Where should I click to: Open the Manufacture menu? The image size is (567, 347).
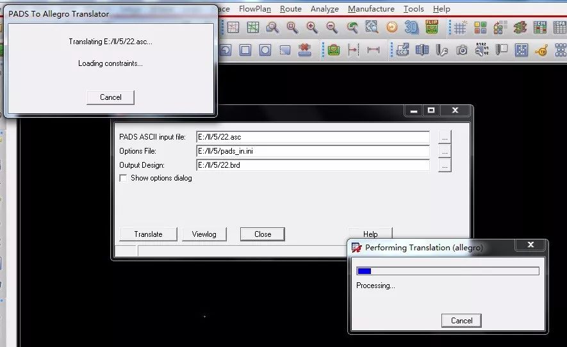[x=371, y=9]
